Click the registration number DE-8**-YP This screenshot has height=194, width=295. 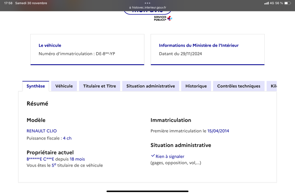pos(105,54)
